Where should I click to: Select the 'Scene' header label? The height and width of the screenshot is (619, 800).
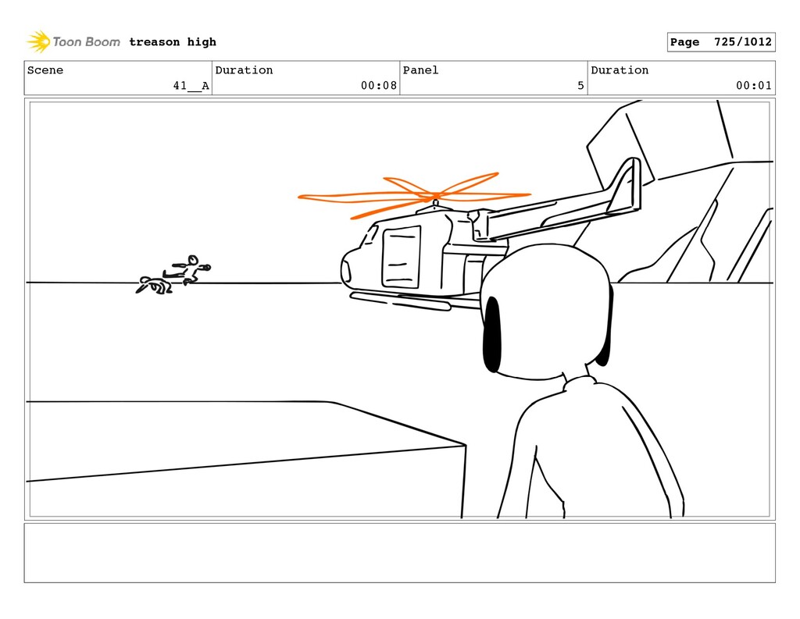click(x=45, y=69)
